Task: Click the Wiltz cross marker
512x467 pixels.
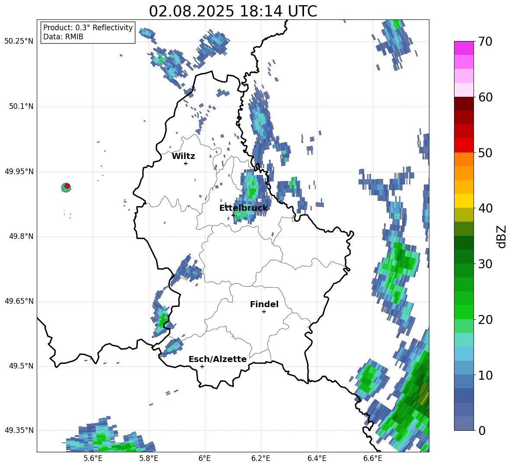Action: 186,163
